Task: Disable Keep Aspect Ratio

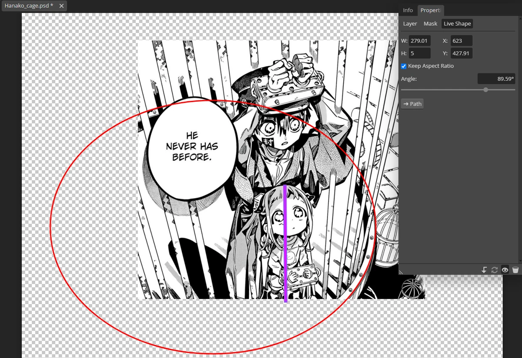Action: [x=404, y=66]
